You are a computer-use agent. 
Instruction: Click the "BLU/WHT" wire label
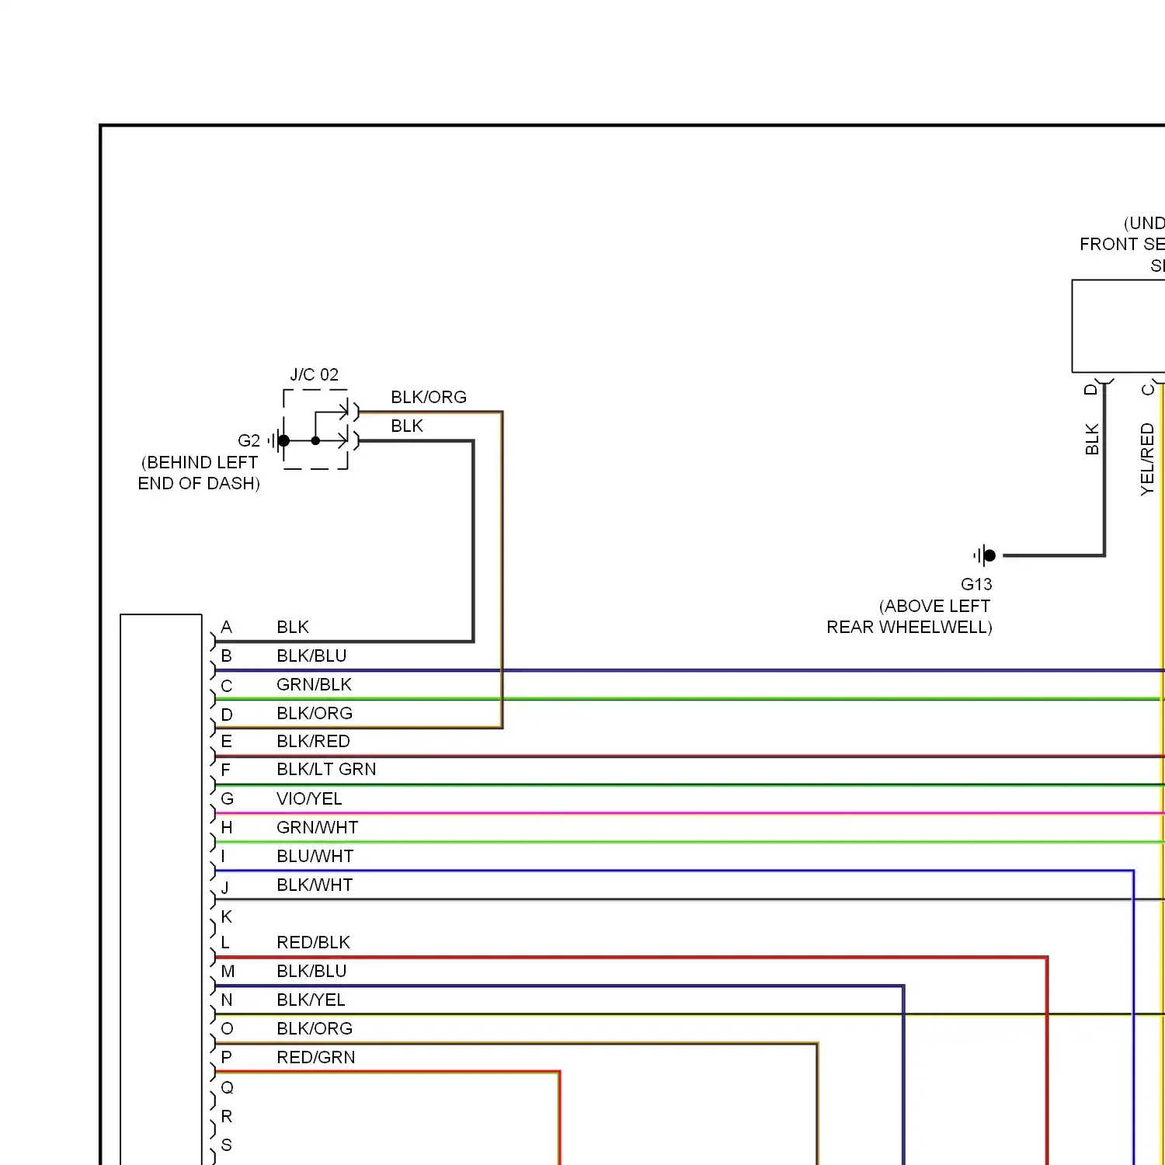(x=315, y=856)
